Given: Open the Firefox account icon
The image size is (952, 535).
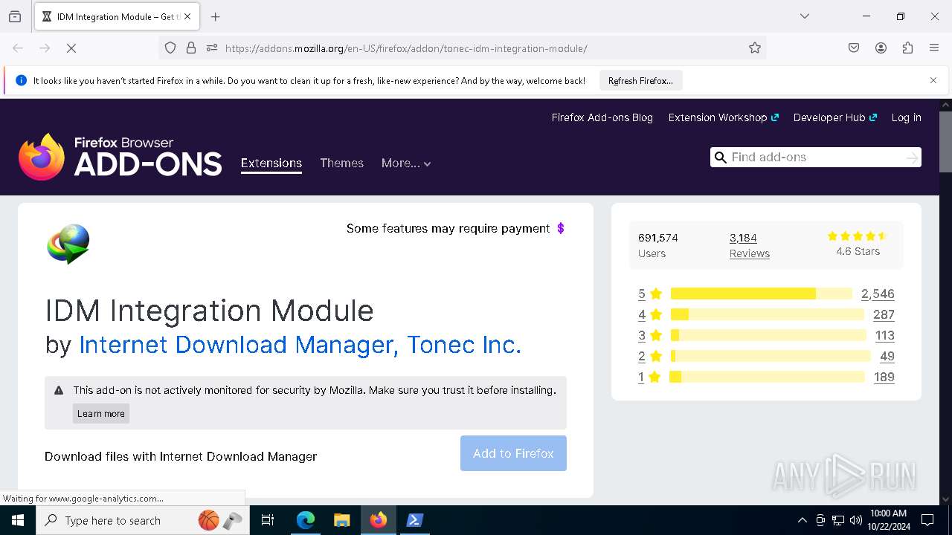Looking at the screenshot, I should click(x=881, y=48).
